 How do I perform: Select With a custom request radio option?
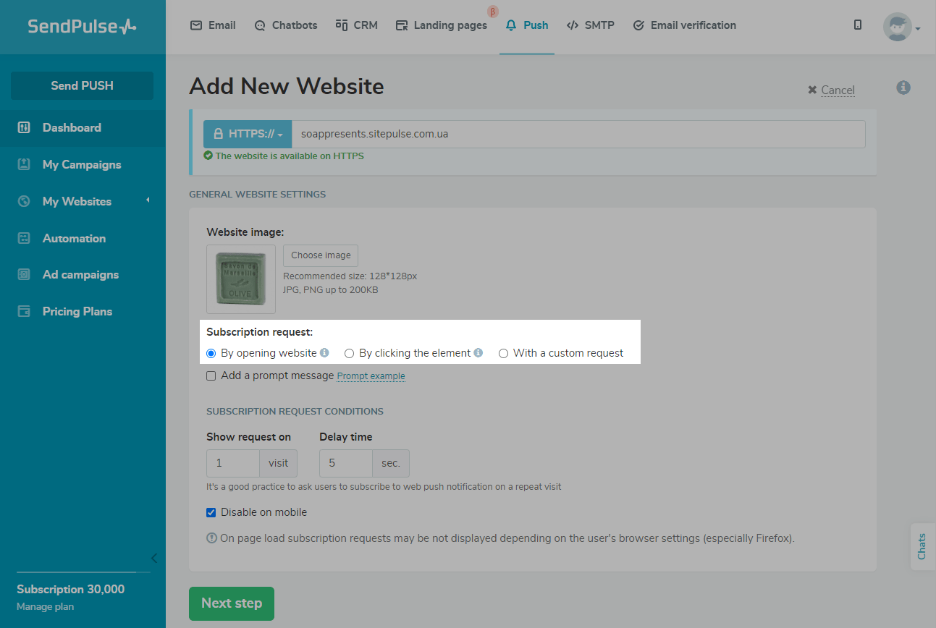504,354
